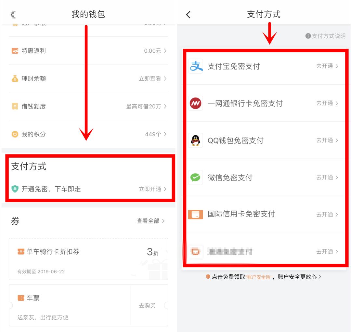Tap 立即开通 for password-free payment
Screen dimensions: 351x332
pos(150,189)
